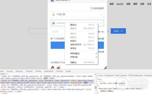
Task: Click the Weibo login icon
Action: pos(59,67)
